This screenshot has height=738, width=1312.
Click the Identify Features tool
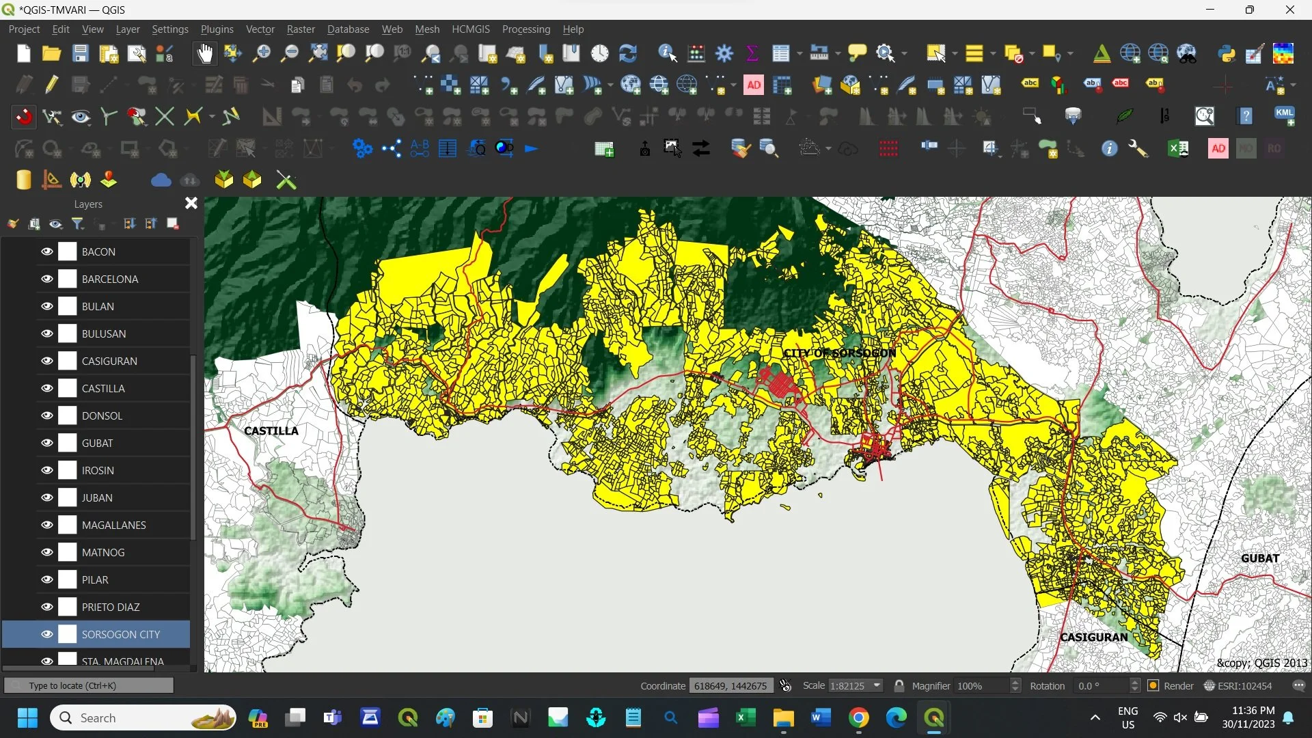coord(667,53)
